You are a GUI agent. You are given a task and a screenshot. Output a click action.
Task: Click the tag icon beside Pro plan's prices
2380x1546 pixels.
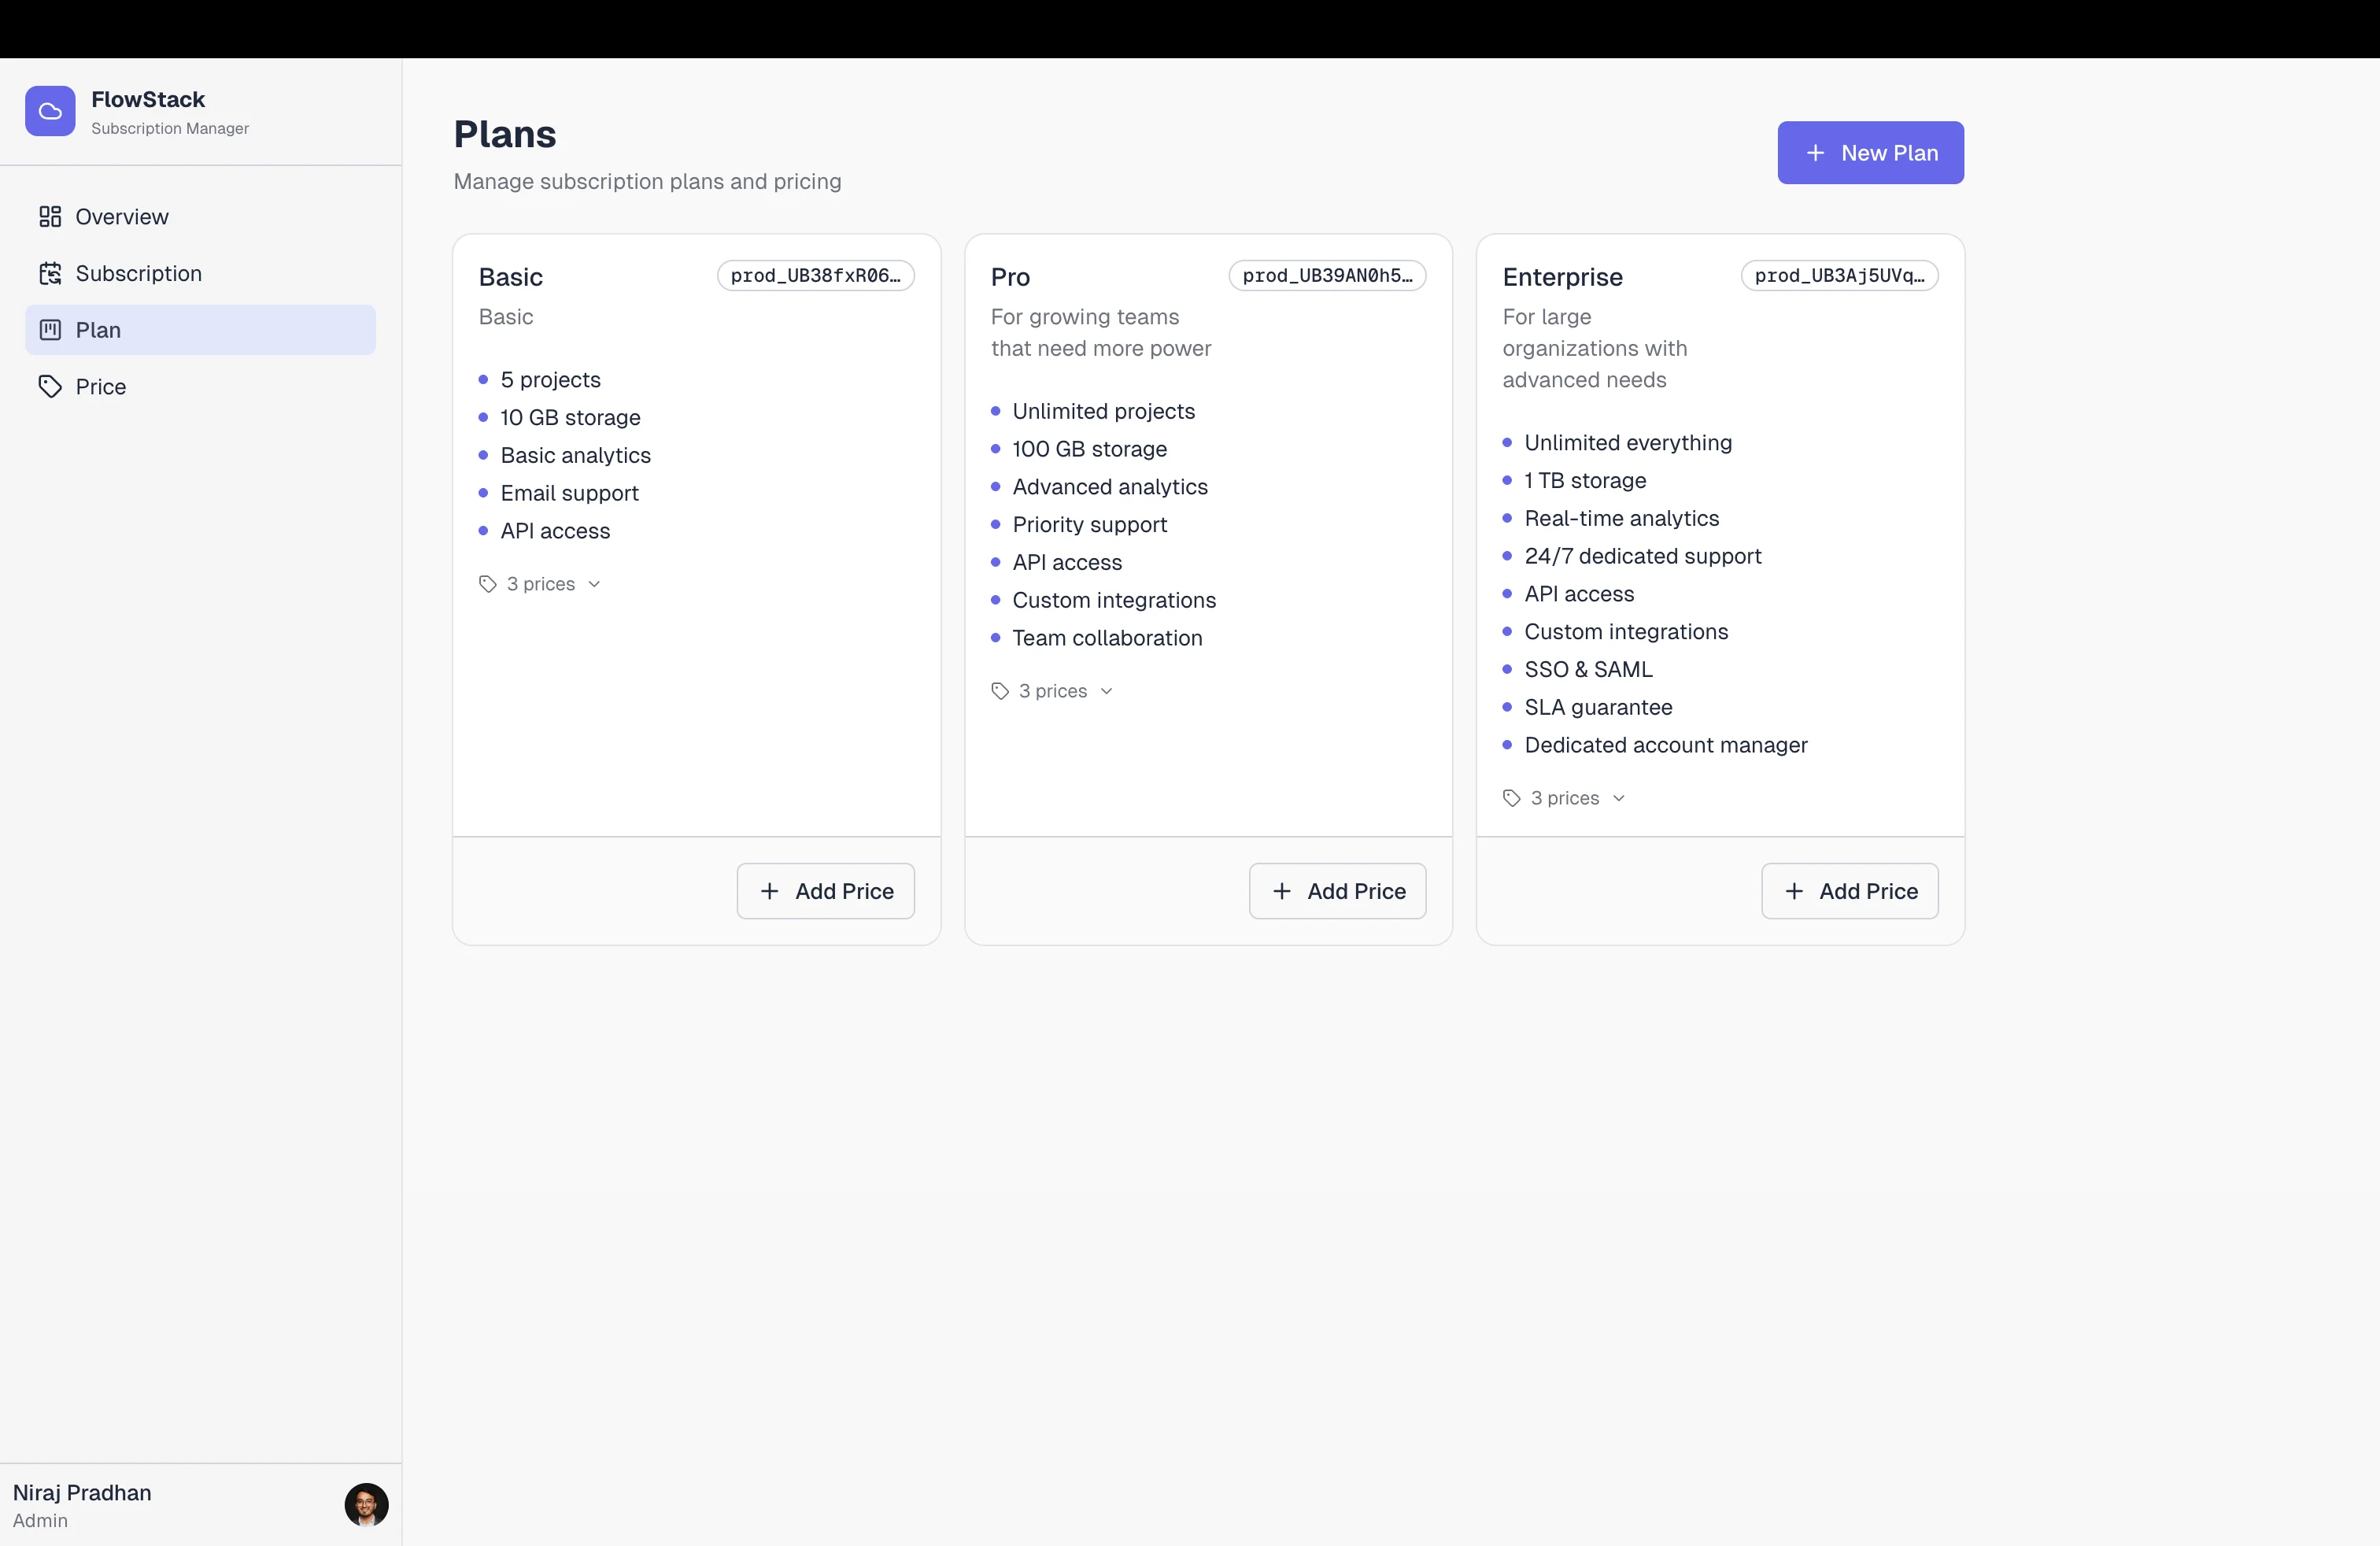[x=1000, y=690]
